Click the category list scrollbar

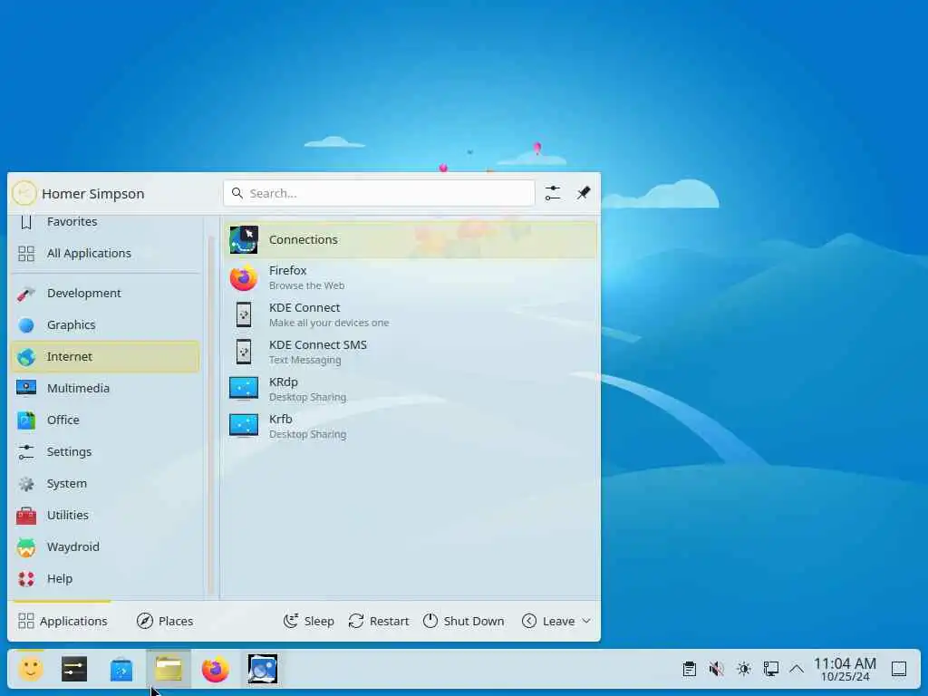tap(211, 414)
